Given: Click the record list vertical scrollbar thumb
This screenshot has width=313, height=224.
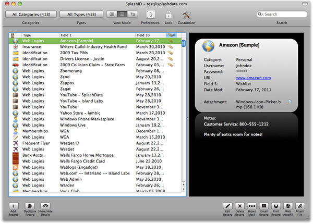Looking at the screenshot, I should (184, 43).
